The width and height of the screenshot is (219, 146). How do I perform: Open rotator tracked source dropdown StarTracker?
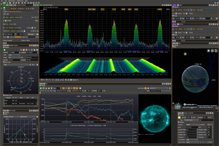pyautogui.click(x=191, y=120)
